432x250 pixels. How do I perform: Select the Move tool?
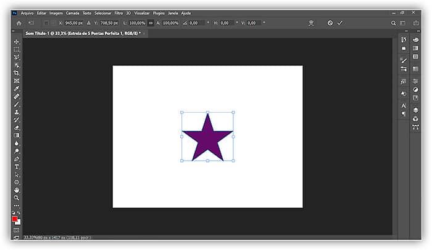tap(17, 42)
